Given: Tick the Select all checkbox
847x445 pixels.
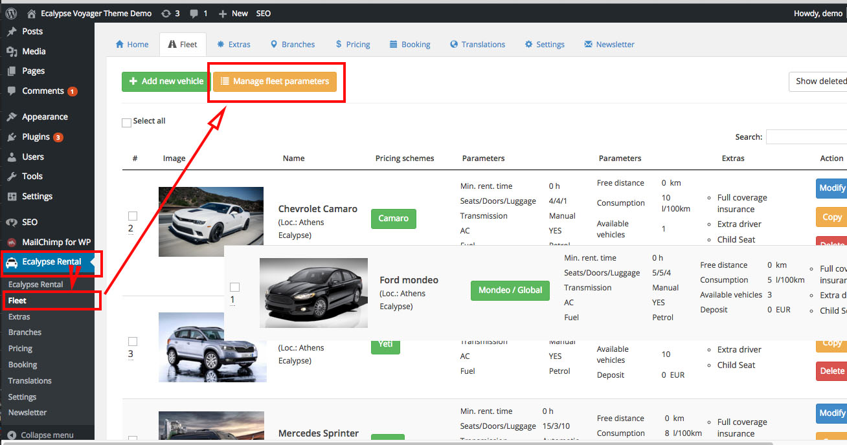Looking at the screenshot, I should [x=127, y=122].
